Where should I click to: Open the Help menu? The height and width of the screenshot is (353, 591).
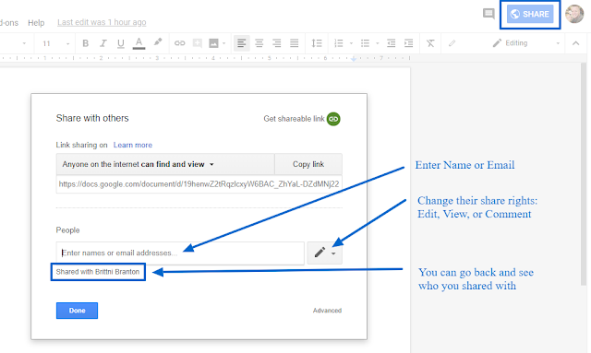tap(36, 23)
